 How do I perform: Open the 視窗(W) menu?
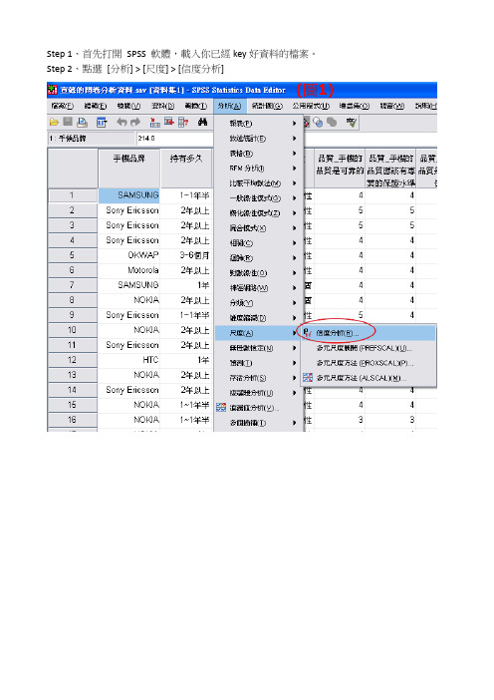[x=391, y=106]
